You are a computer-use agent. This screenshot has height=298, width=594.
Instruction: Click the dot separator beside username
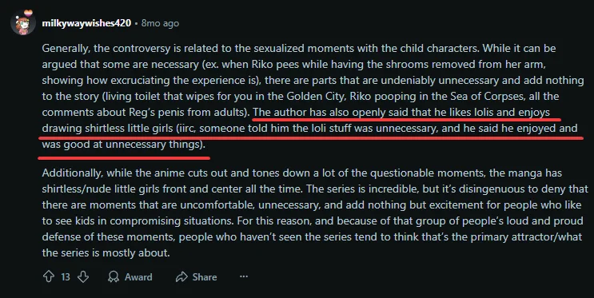point(136,23)
